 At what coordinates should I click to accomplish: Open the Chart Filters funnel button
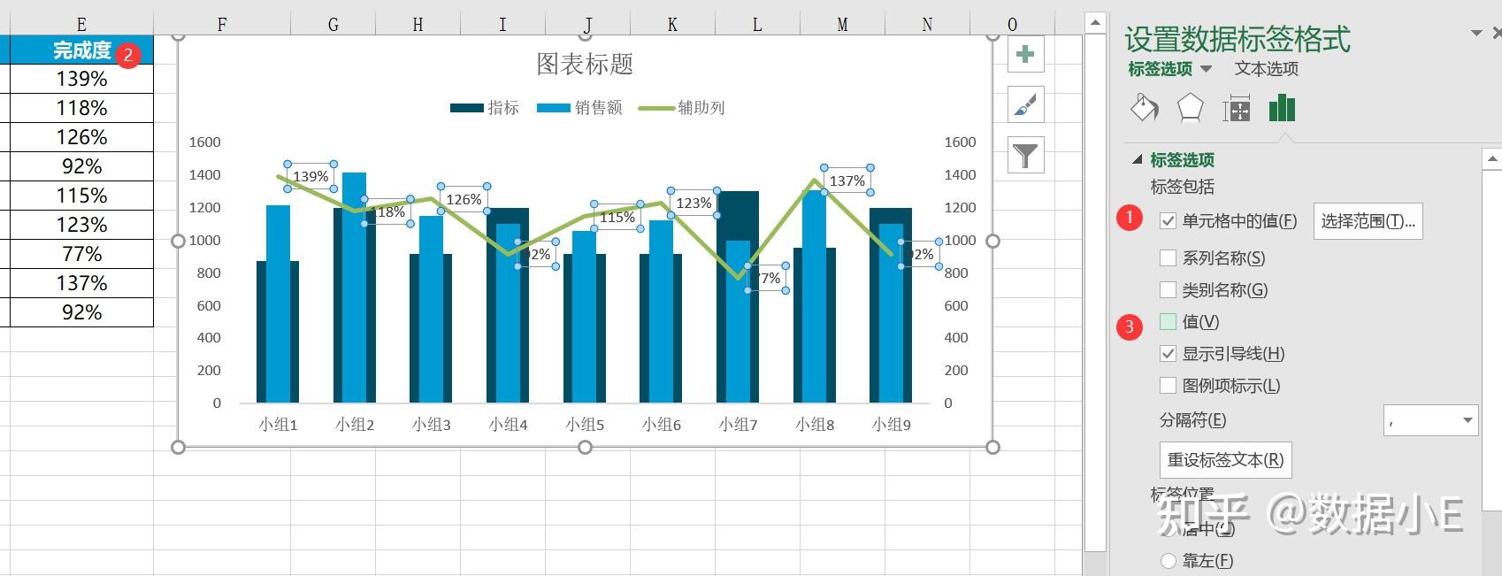[1025, 156]
